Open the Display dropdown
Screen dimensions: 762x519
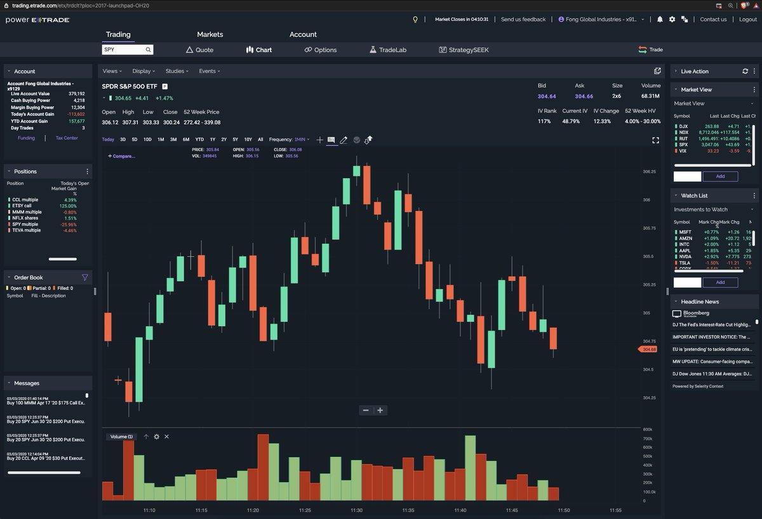click(x=144, y=71)
